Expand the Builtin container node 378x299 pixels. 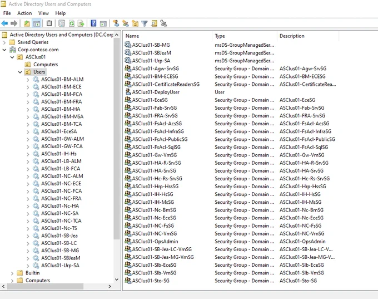click(12, 273)
